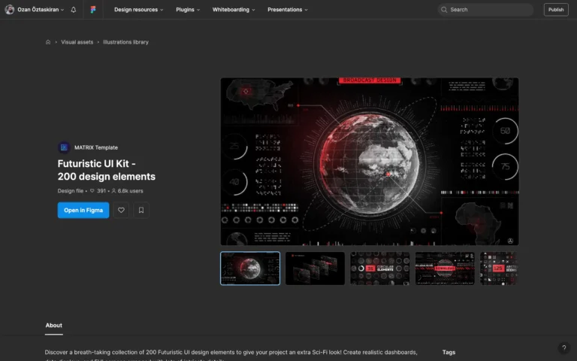Expand the Presentations menu

coord(288,10)
